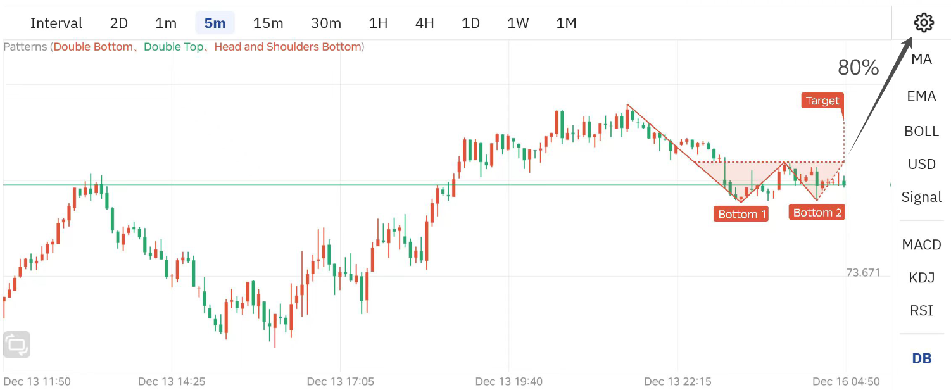Enable the KDJ indicator
The width and height of the screenshot is (951, 390).
click(921, 278)
